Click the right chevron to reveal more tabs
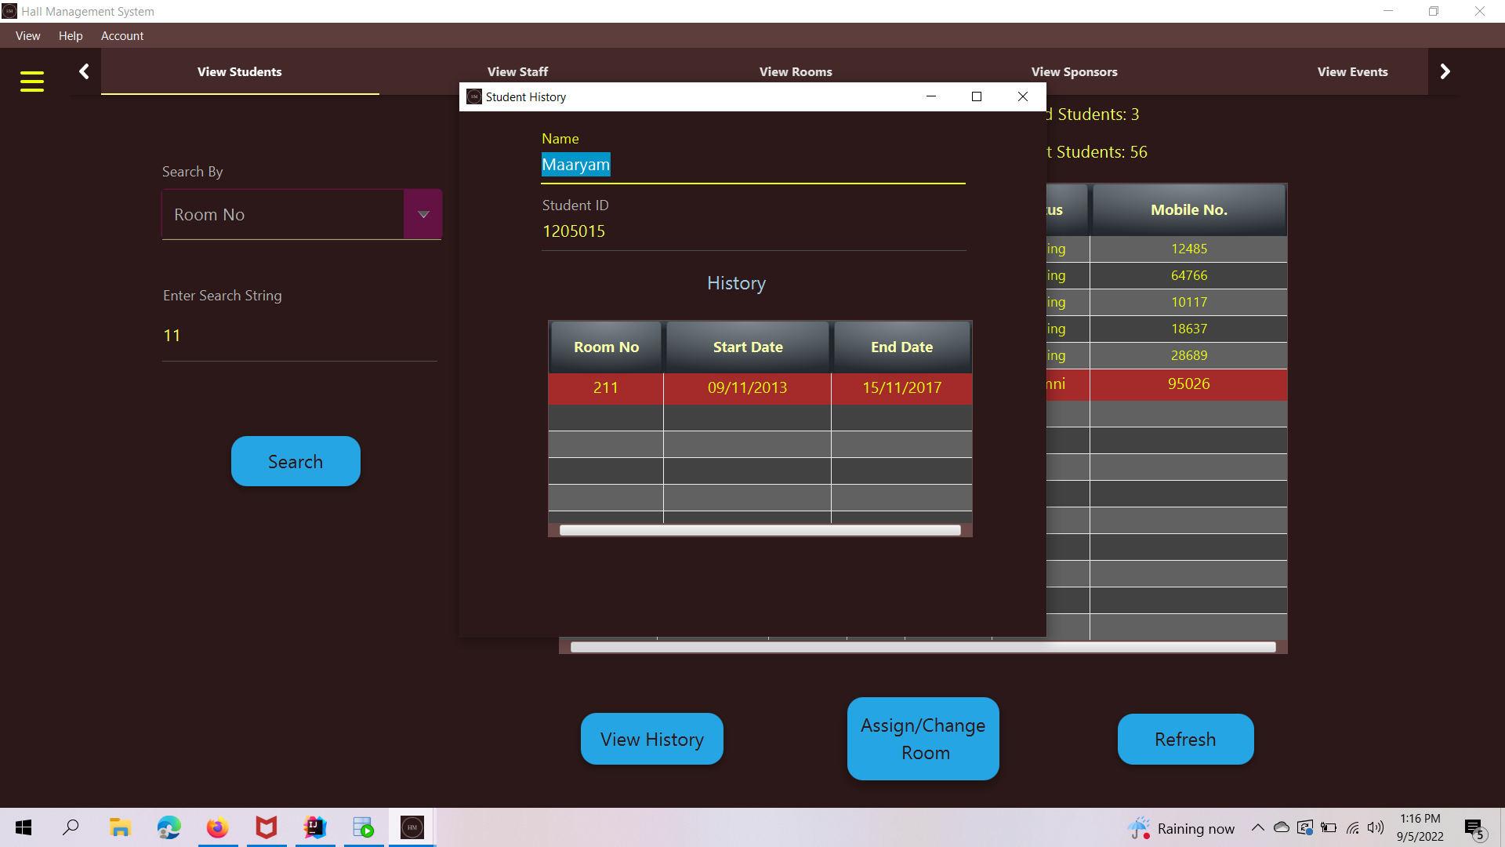Screen dimensions: 1505x847 (x=1445, y=71)
